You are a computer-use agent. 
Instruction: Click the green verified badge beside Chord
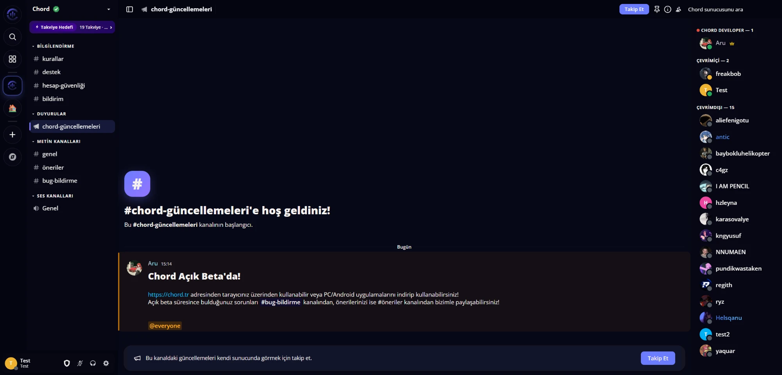(56, 9)
